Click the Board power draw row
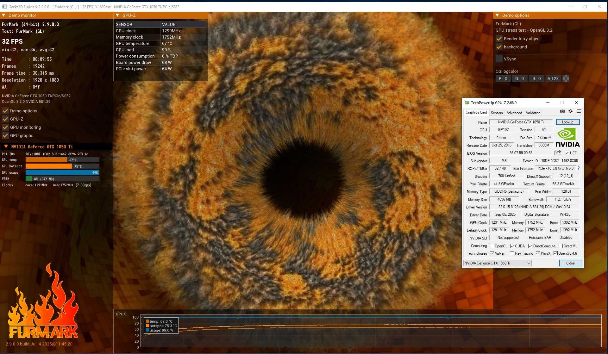The image size is (608, 354). 160,62
